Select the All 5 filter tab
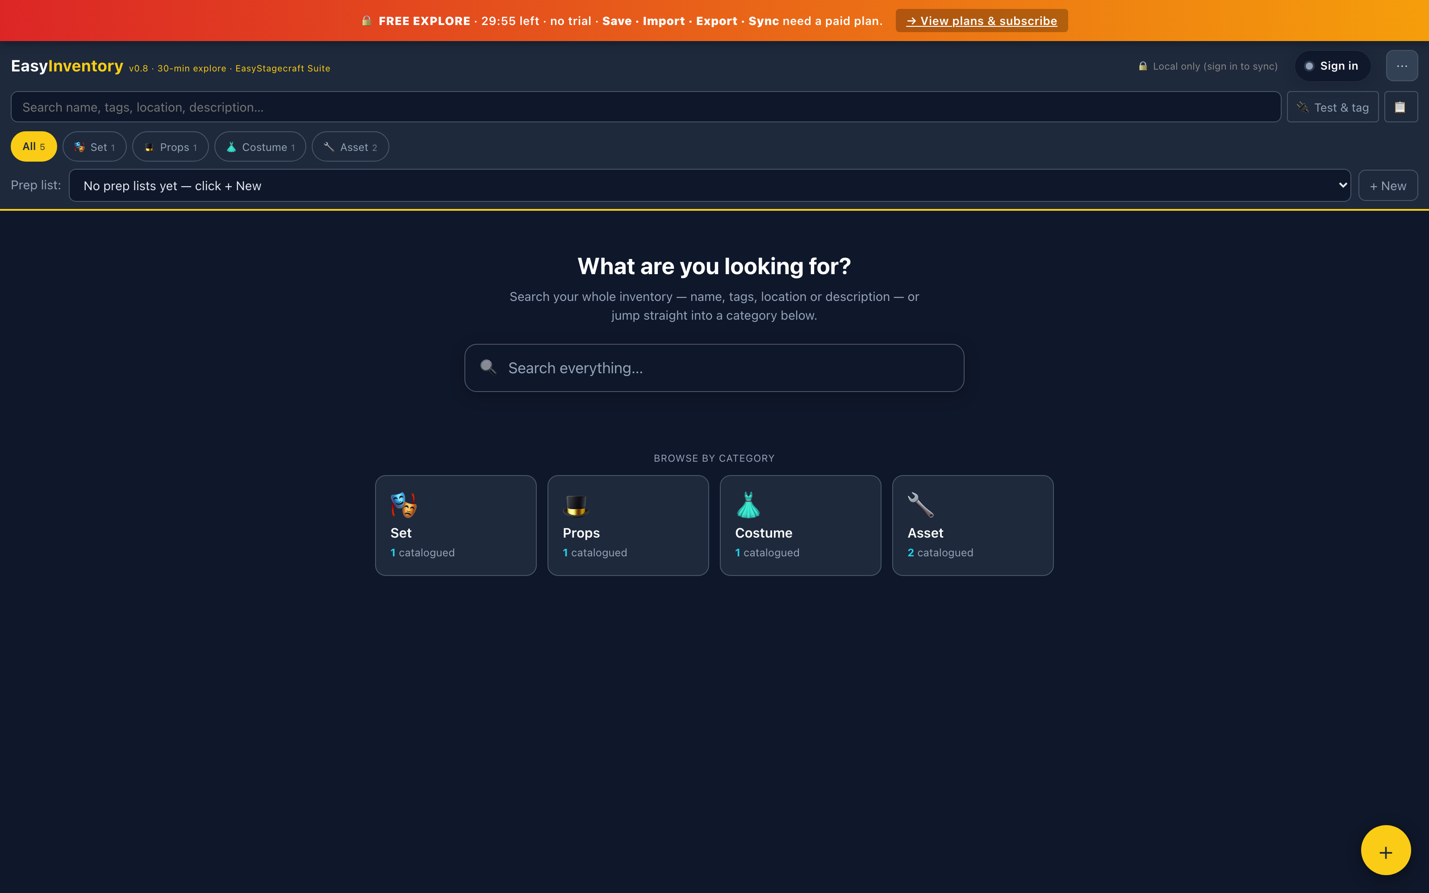Viewport: 1429px width, 893px height. (x=33, y=146)
